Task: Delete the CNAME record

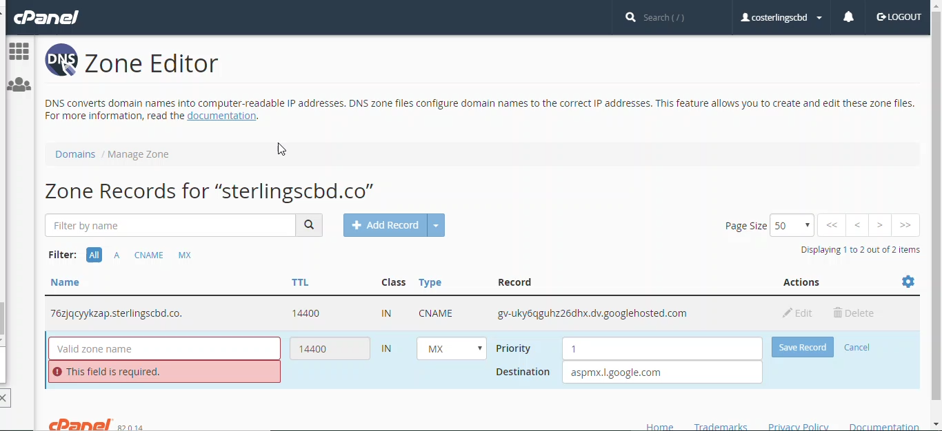Action: point(854,313)
